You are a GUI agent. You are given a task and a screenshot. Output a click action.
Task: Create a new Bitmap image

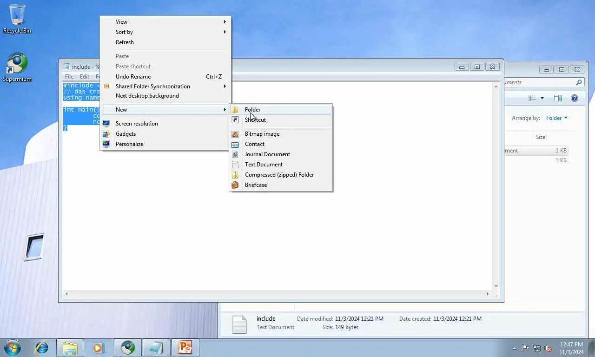coord(281,134)
